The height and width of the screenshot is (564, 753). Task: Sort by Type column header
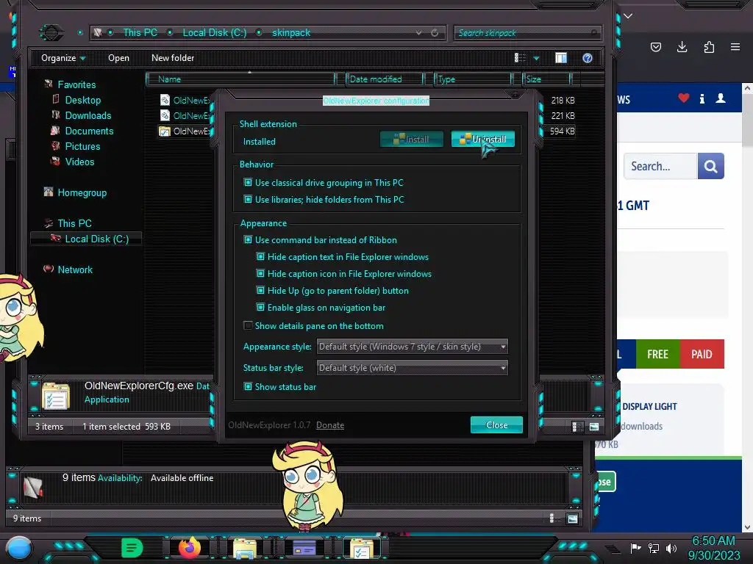[473, 79]
